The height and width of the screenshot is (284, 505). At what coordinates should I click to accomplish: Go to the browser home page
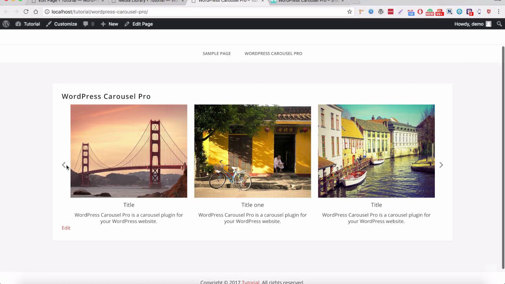36,12
